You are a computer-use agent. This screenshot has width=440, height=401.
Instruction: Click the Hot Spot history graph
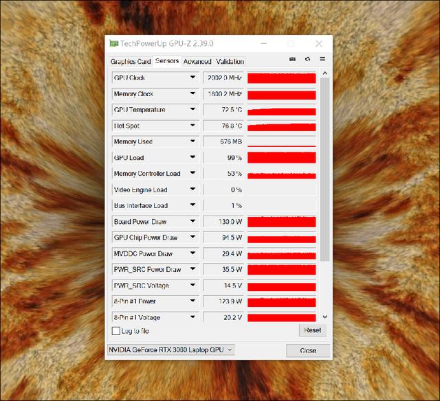coord(281,126)
